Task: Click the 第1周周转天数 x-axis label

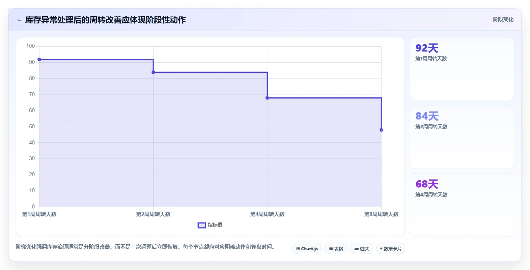Action: (39, 214)
